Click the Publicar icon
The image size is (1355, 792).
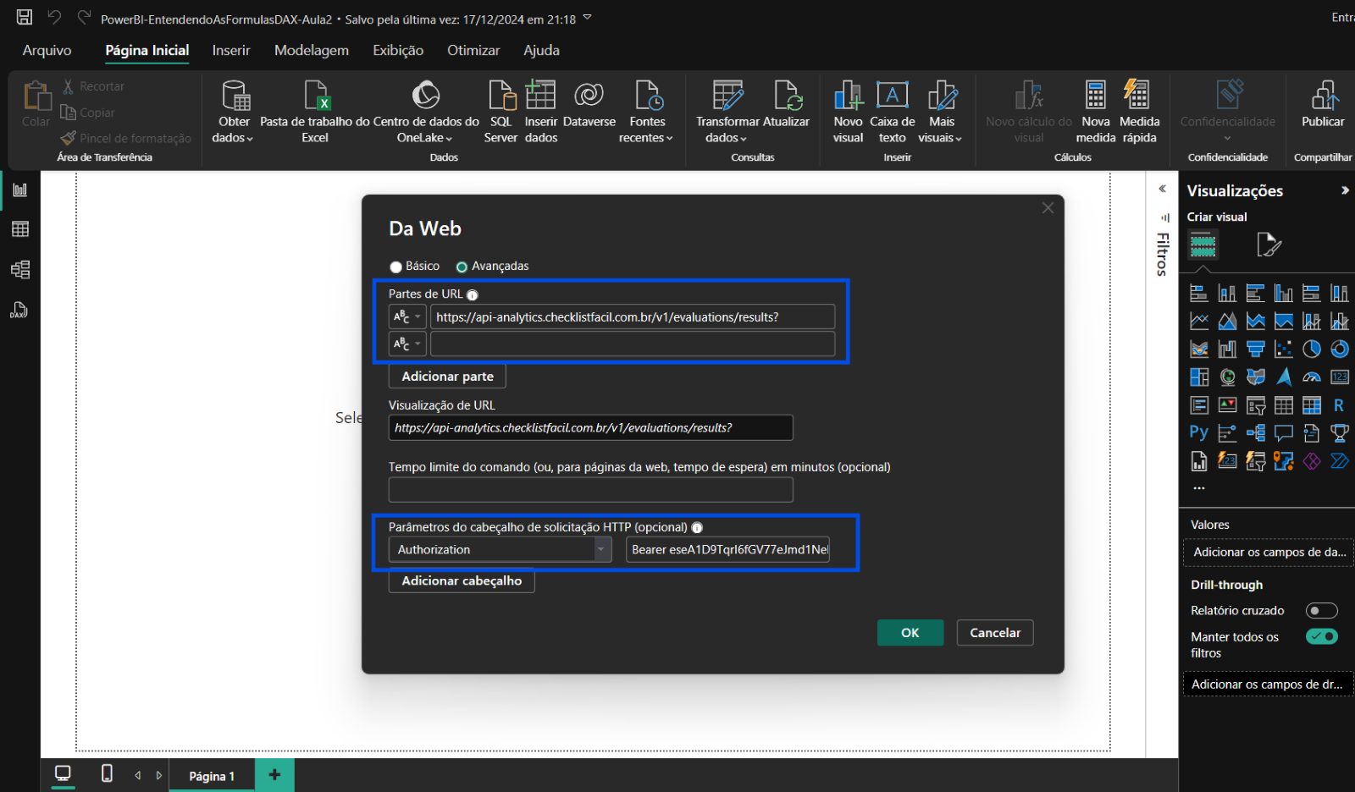(x=1325, y=96)
